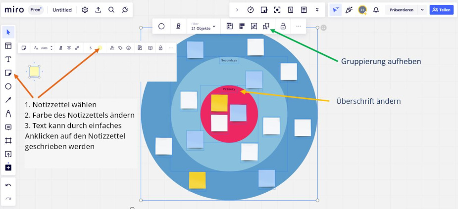Select the Frame tool in left sidebar

[8, 141]
